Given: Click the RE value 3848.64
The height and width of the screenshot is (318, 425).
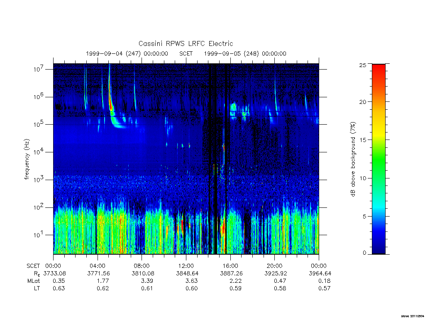Looking at the screenshot, I should 187,273.
